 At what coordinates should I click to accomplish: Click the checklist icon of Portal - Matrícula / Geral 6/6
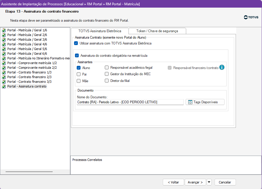pos(4,54)
